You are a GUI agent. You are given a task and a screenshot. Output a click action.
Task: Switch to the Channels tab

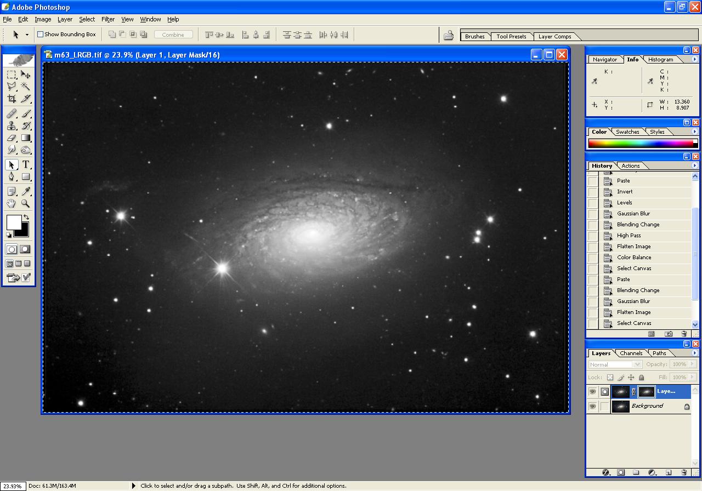click(x=631, y=353)
